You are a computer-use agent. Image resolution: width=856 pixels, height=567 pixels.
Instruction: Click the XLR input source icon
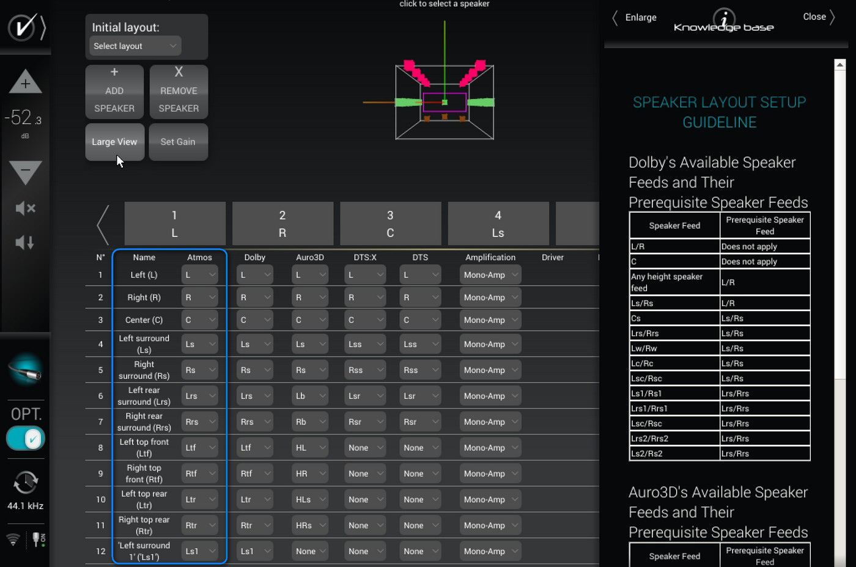25,370
